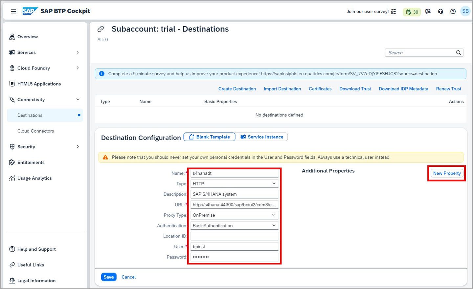Screen dimensions: 473x289
Task: Expand the Cloud Foundry submenu chevron
Action: click(78, 68)
